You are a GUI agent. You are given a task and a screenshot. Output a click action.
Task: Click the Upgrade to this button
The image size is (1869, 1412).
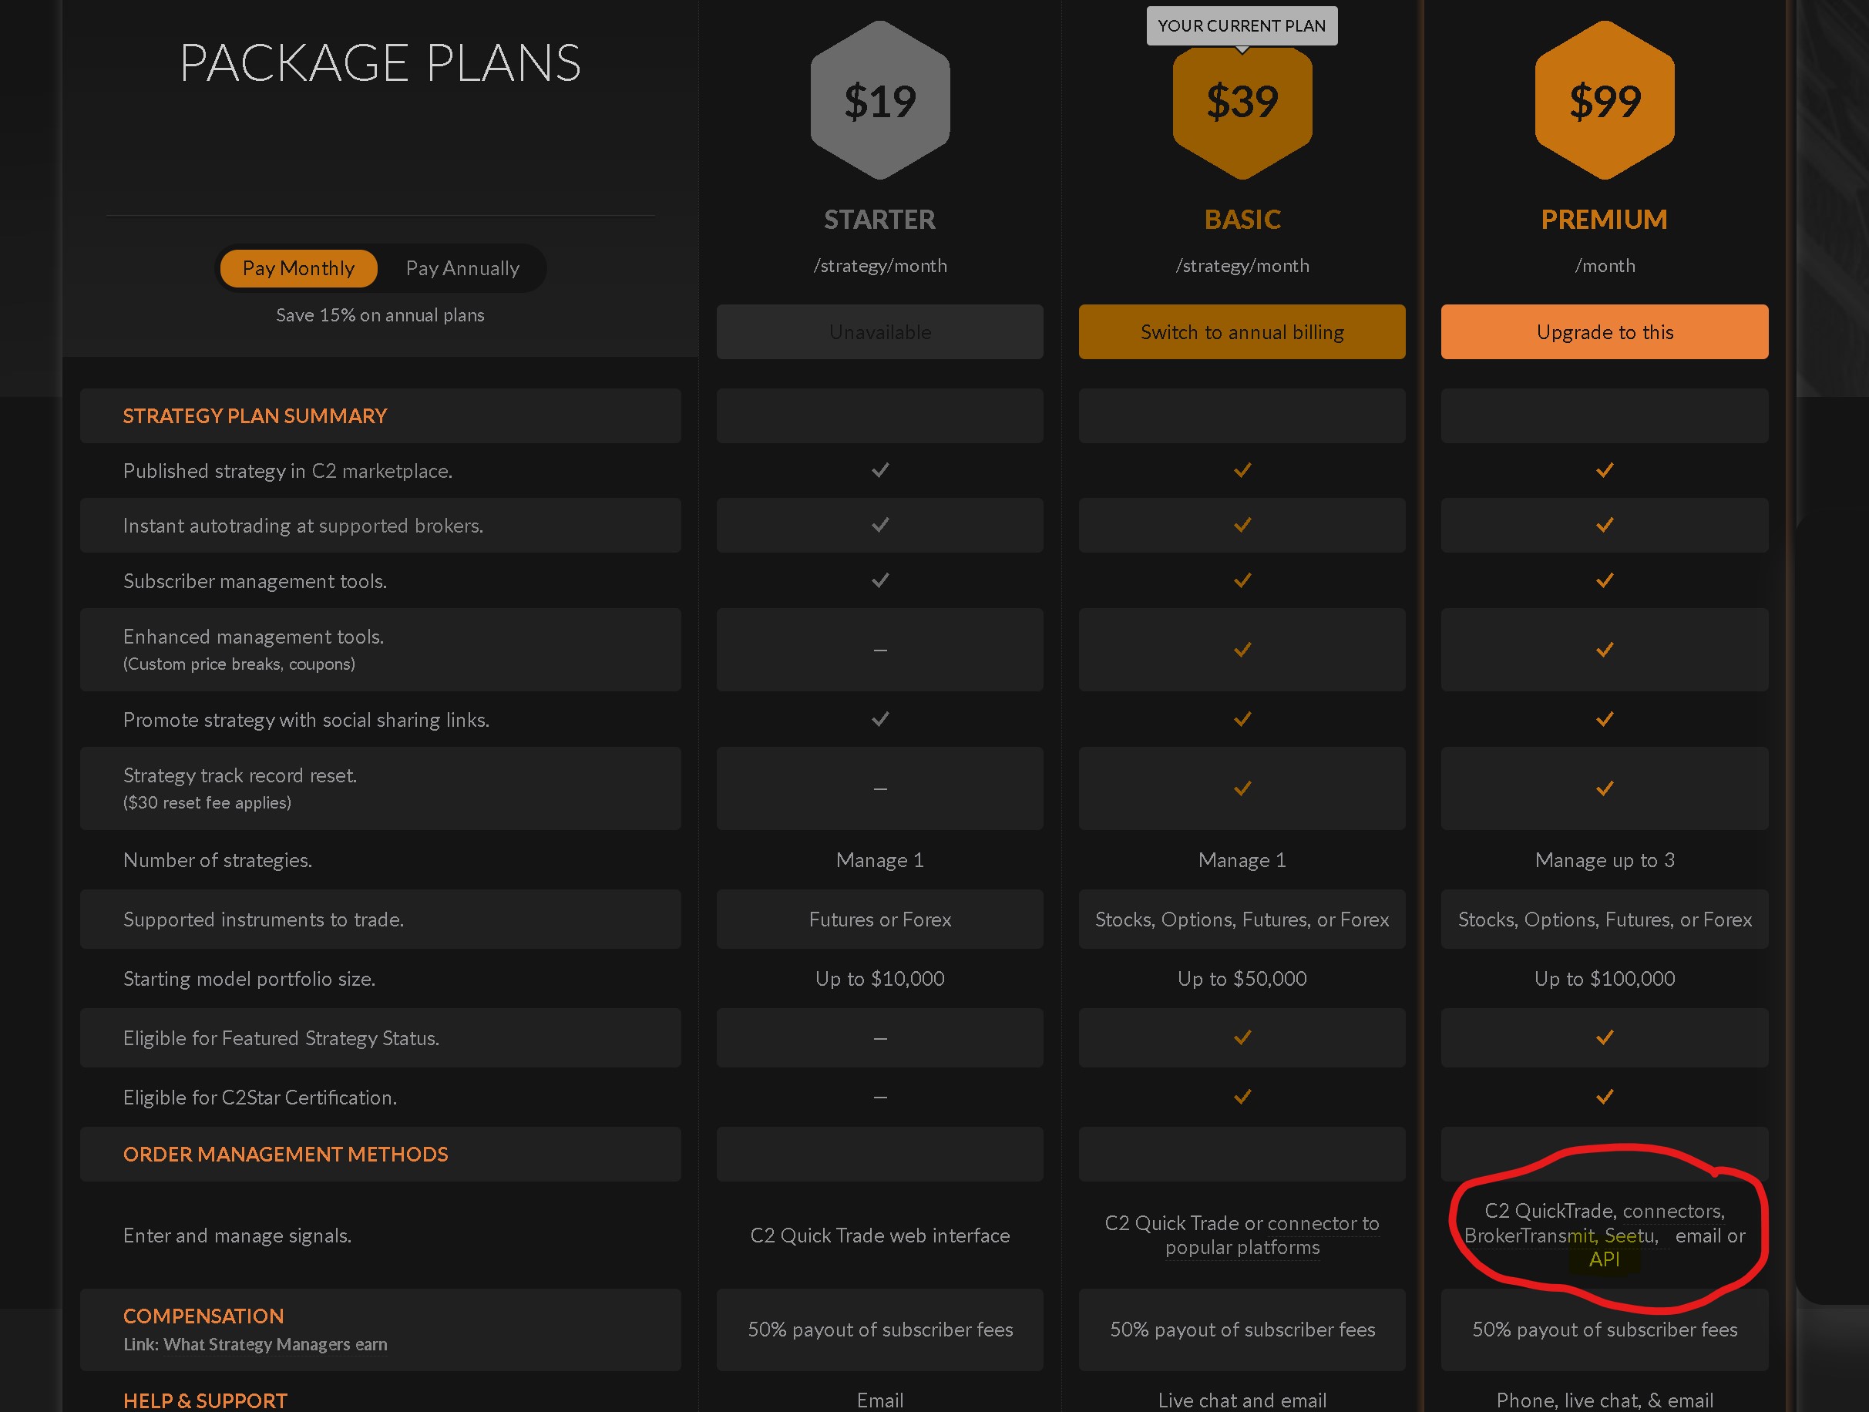[x=1604, y=332]
